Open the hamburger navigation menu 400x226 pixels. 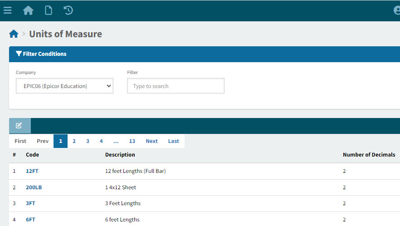pos(7,10)
